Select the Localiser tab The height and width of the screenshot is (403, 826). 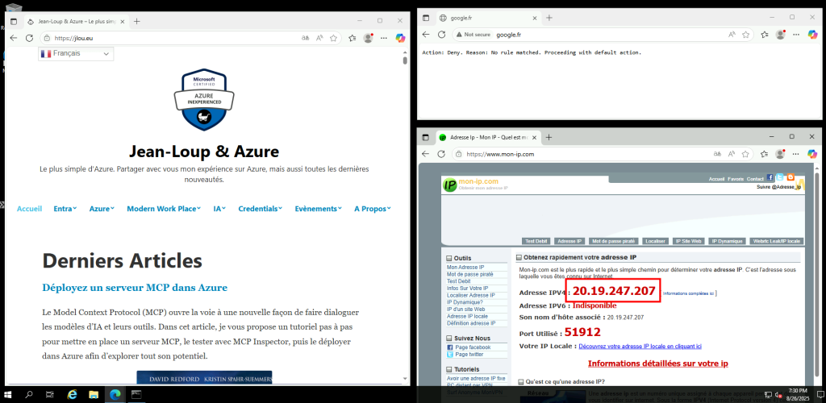pos(655,241)
